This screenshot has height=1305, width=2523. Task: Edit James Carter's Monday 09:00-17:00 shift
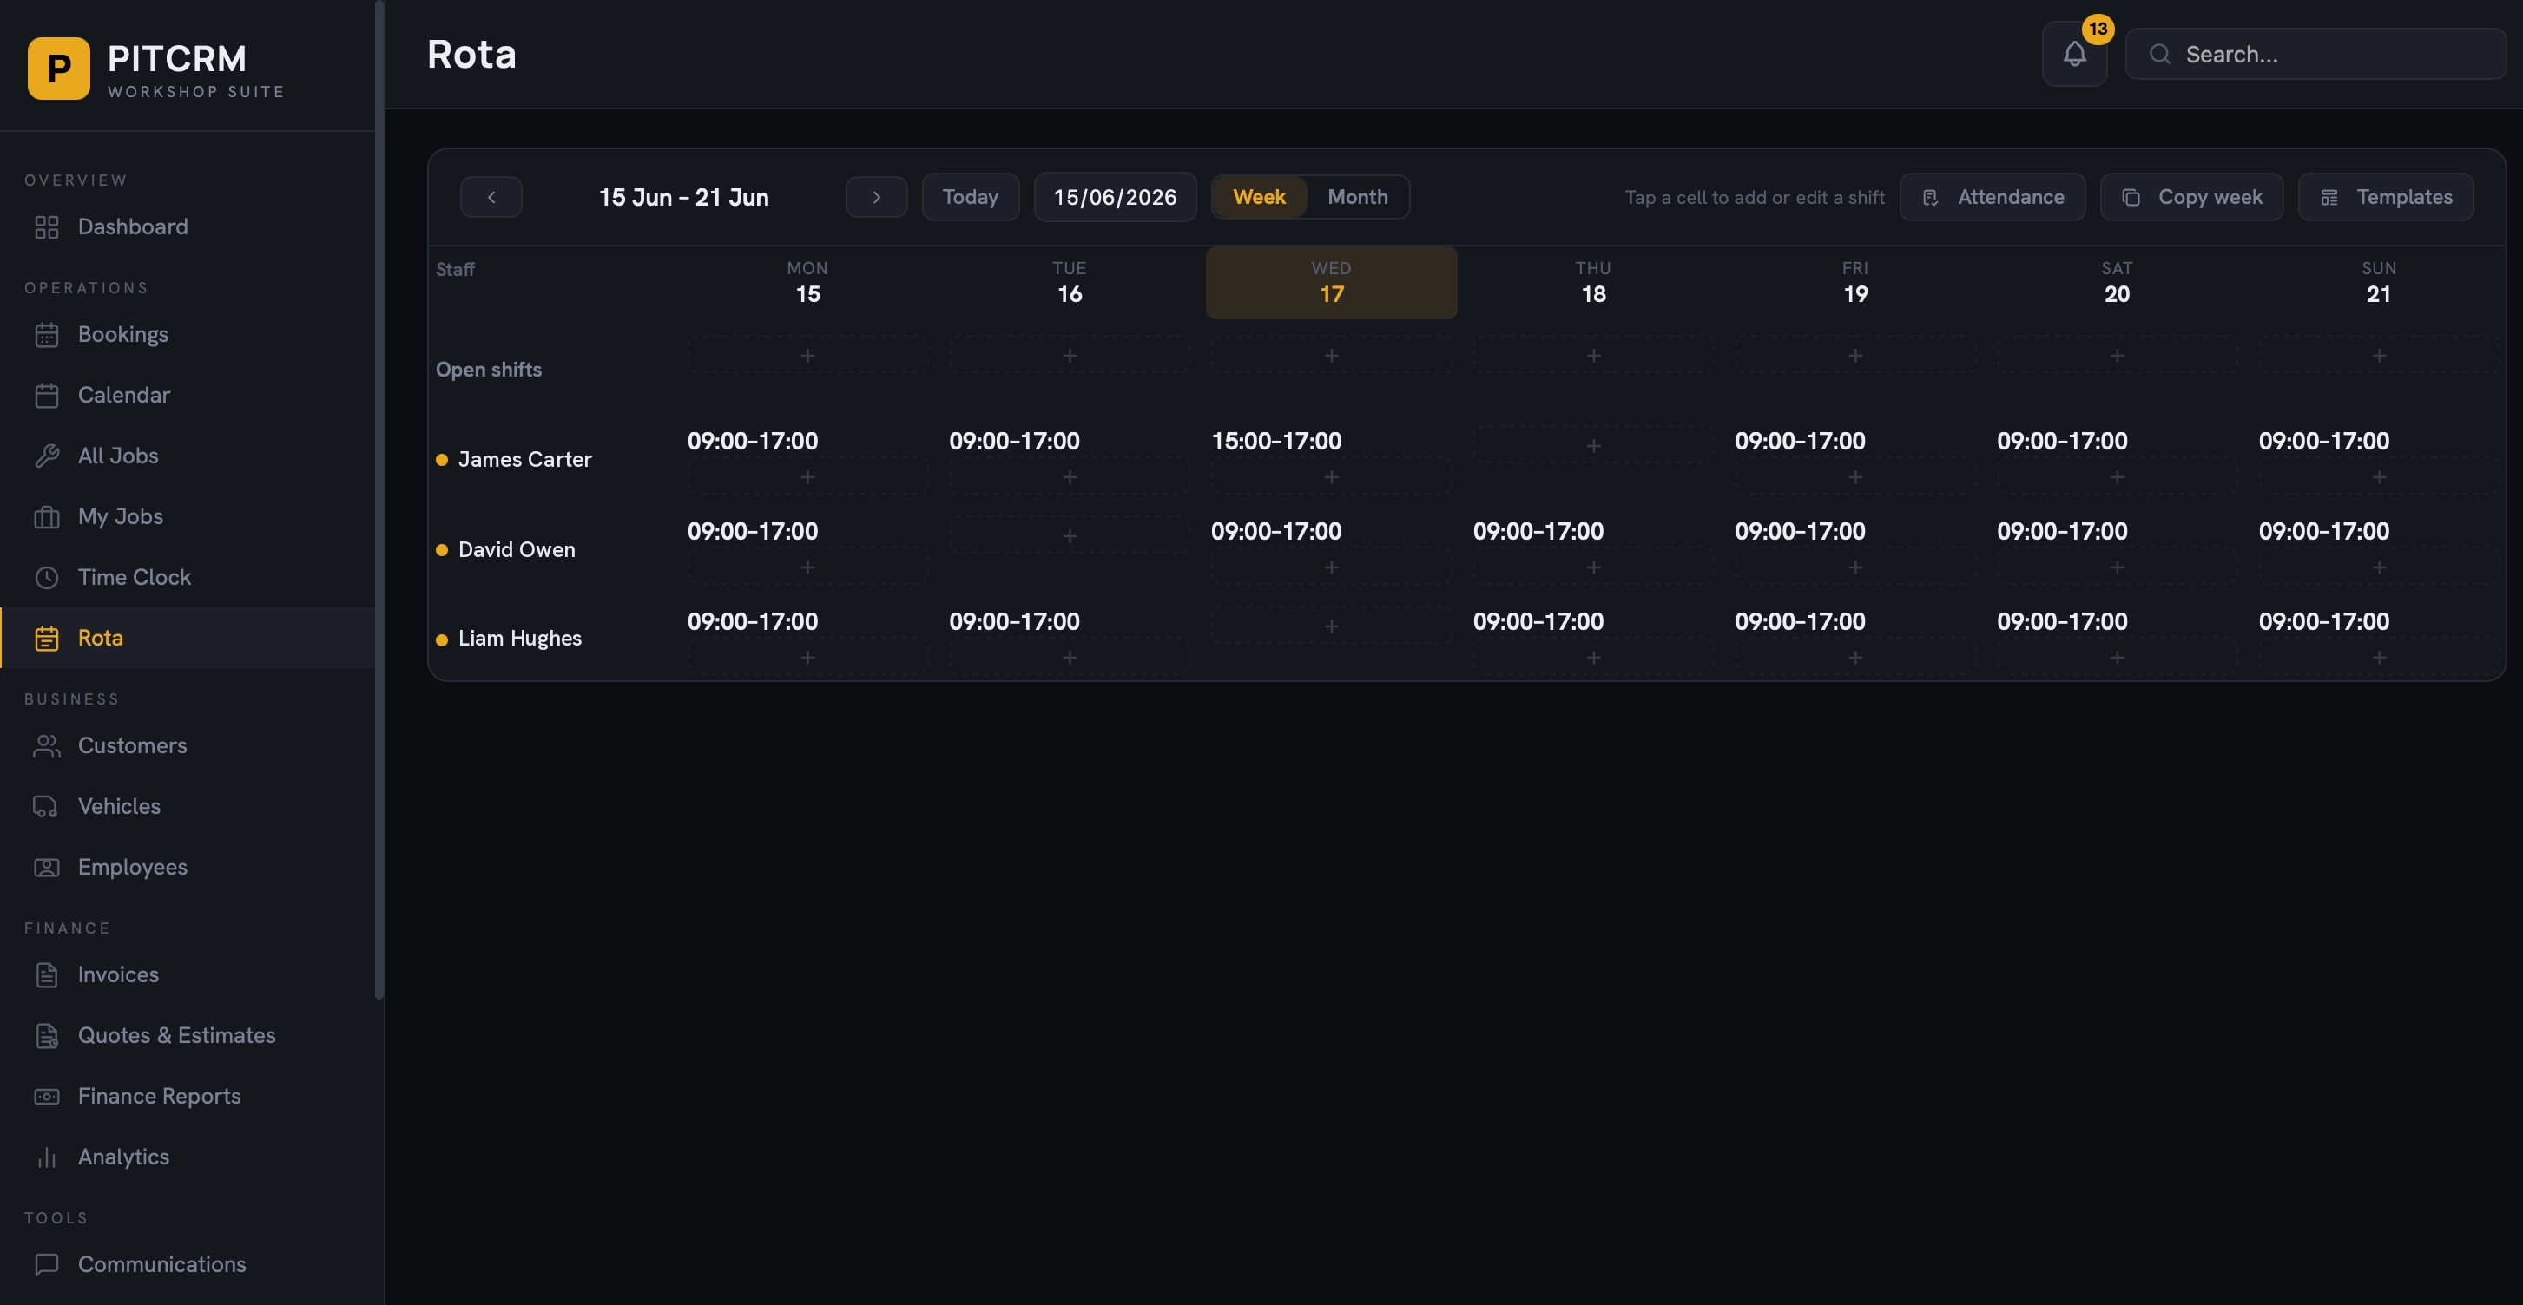point(752,442)
